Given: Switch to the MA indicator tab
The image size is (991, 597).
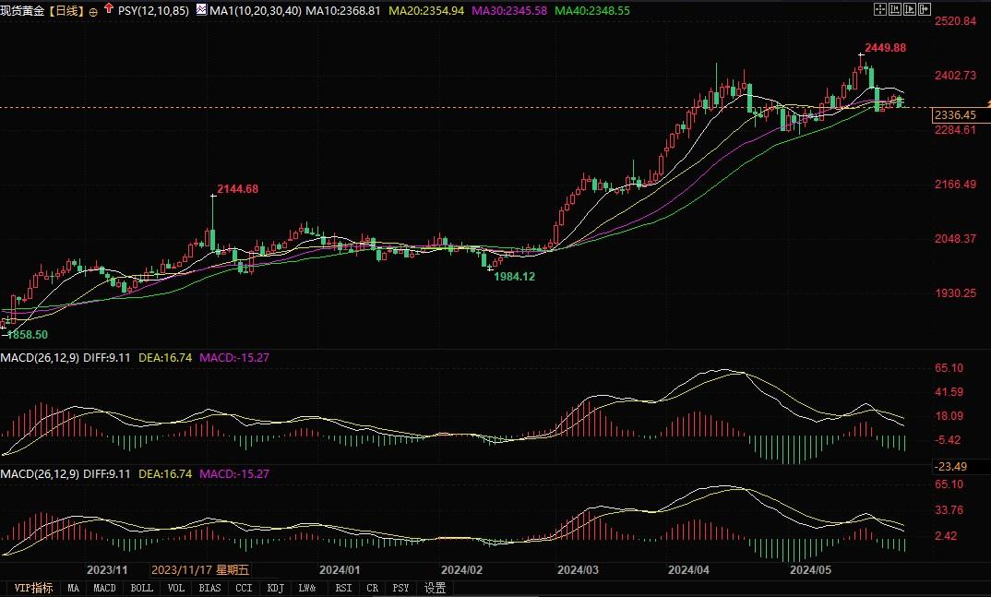Looking at the screenshot, I should [73, 588].
